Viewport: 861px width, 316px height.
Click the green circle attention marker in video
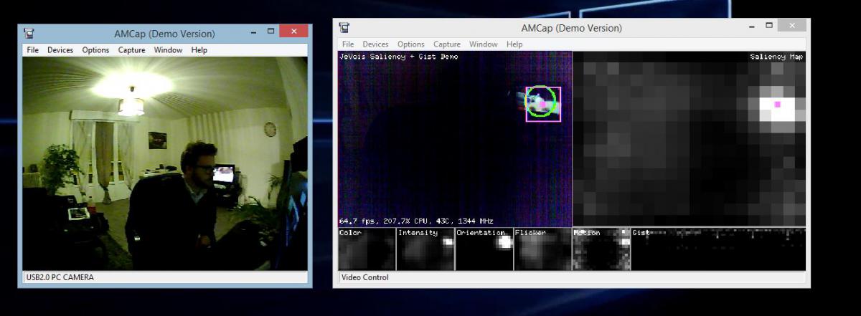(542, 101)
